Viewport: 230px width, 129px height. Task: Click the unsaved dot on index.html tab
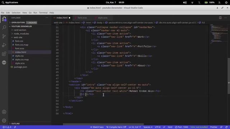click(69, 18)
